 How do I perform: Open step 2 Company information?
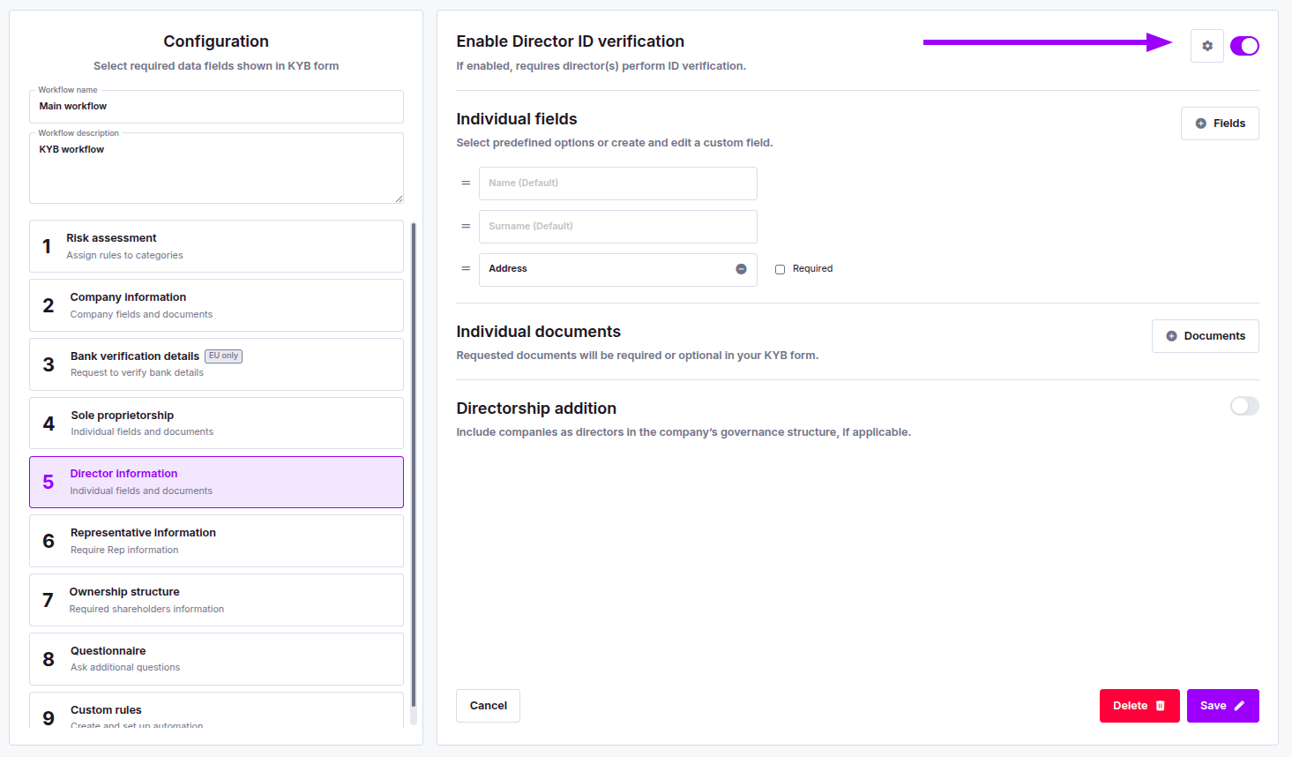tap(216, 305)
